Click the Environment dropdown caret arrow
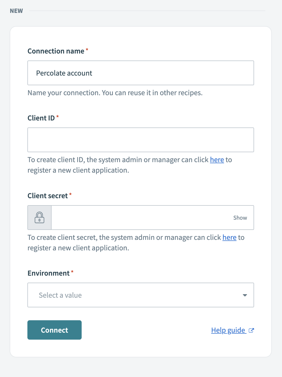This screenshot has height=377, width=282. [245, 295]
